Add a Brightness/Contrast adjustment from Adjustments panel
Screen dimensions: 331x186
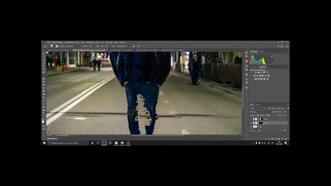(256, 72)
